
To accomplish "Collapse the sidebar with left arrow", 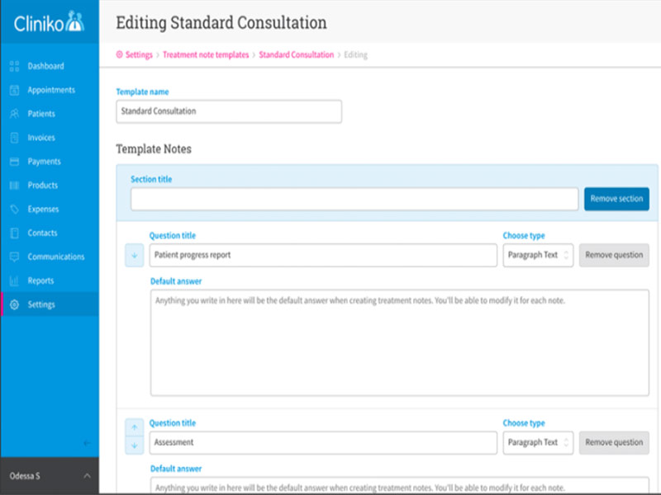I will pyautogui.click(x=87, y=444).
